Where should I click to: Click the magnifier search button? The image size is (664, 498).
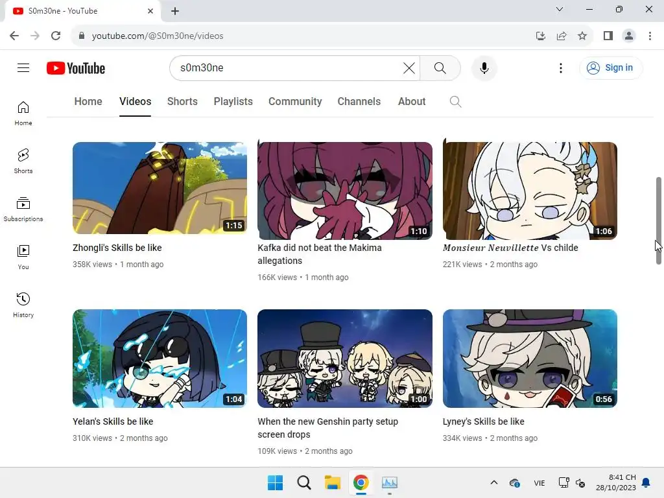coord(440,67)
